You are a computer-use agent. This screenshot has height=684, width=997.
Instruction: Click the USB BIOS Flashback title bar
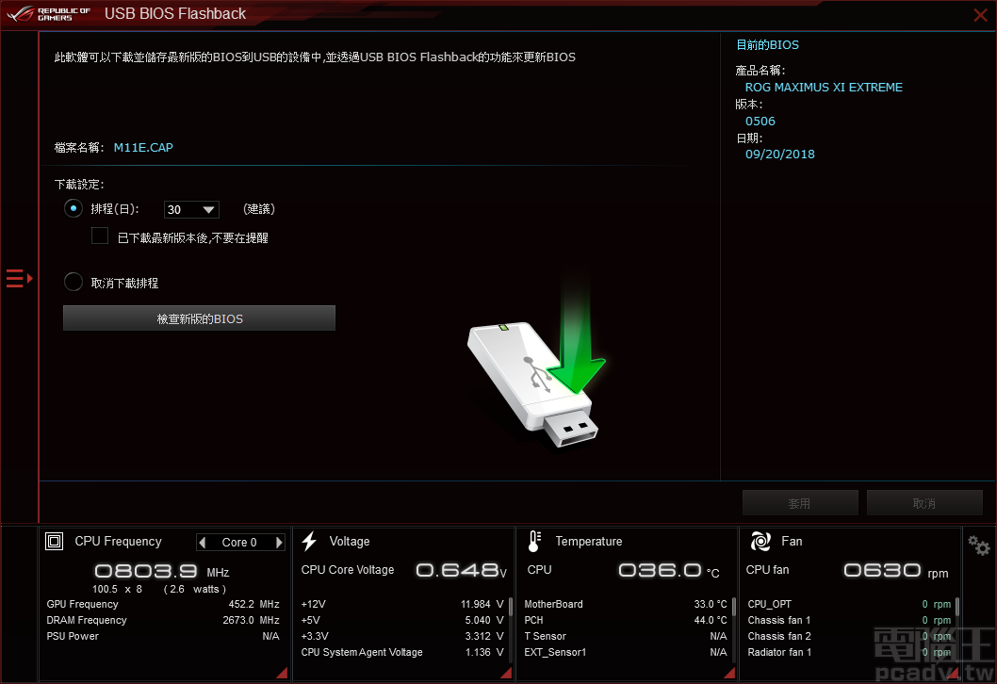point(175,13)
